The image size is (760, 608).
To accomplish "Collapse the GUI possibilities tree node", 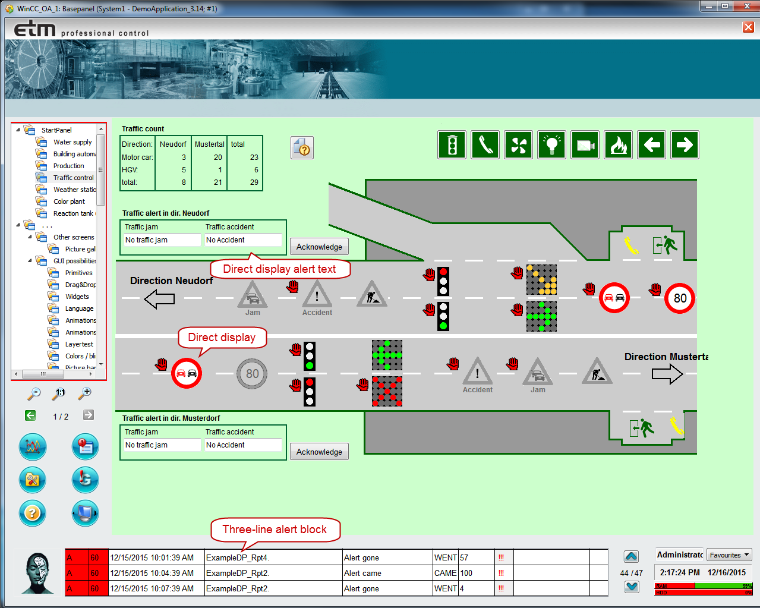I will pyautogui.click(x=30, y=261).
